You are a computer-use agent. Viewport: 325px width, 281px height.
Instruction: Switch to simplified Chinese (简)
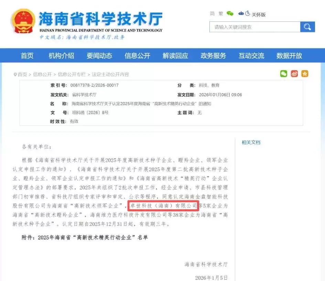[212, 14]
